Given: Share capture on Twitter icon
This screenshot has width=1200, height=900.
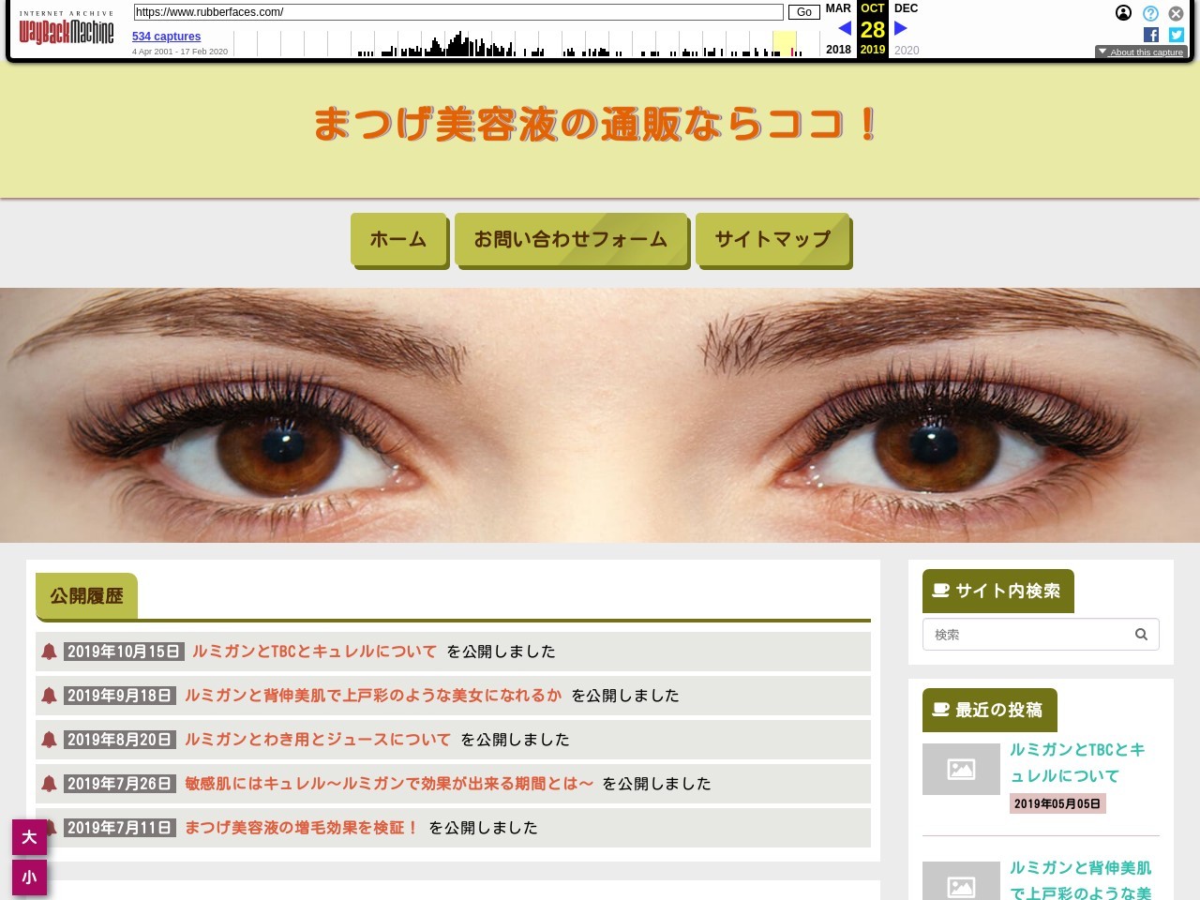Looking at the screenshot, I should (x=1176, y=35).
